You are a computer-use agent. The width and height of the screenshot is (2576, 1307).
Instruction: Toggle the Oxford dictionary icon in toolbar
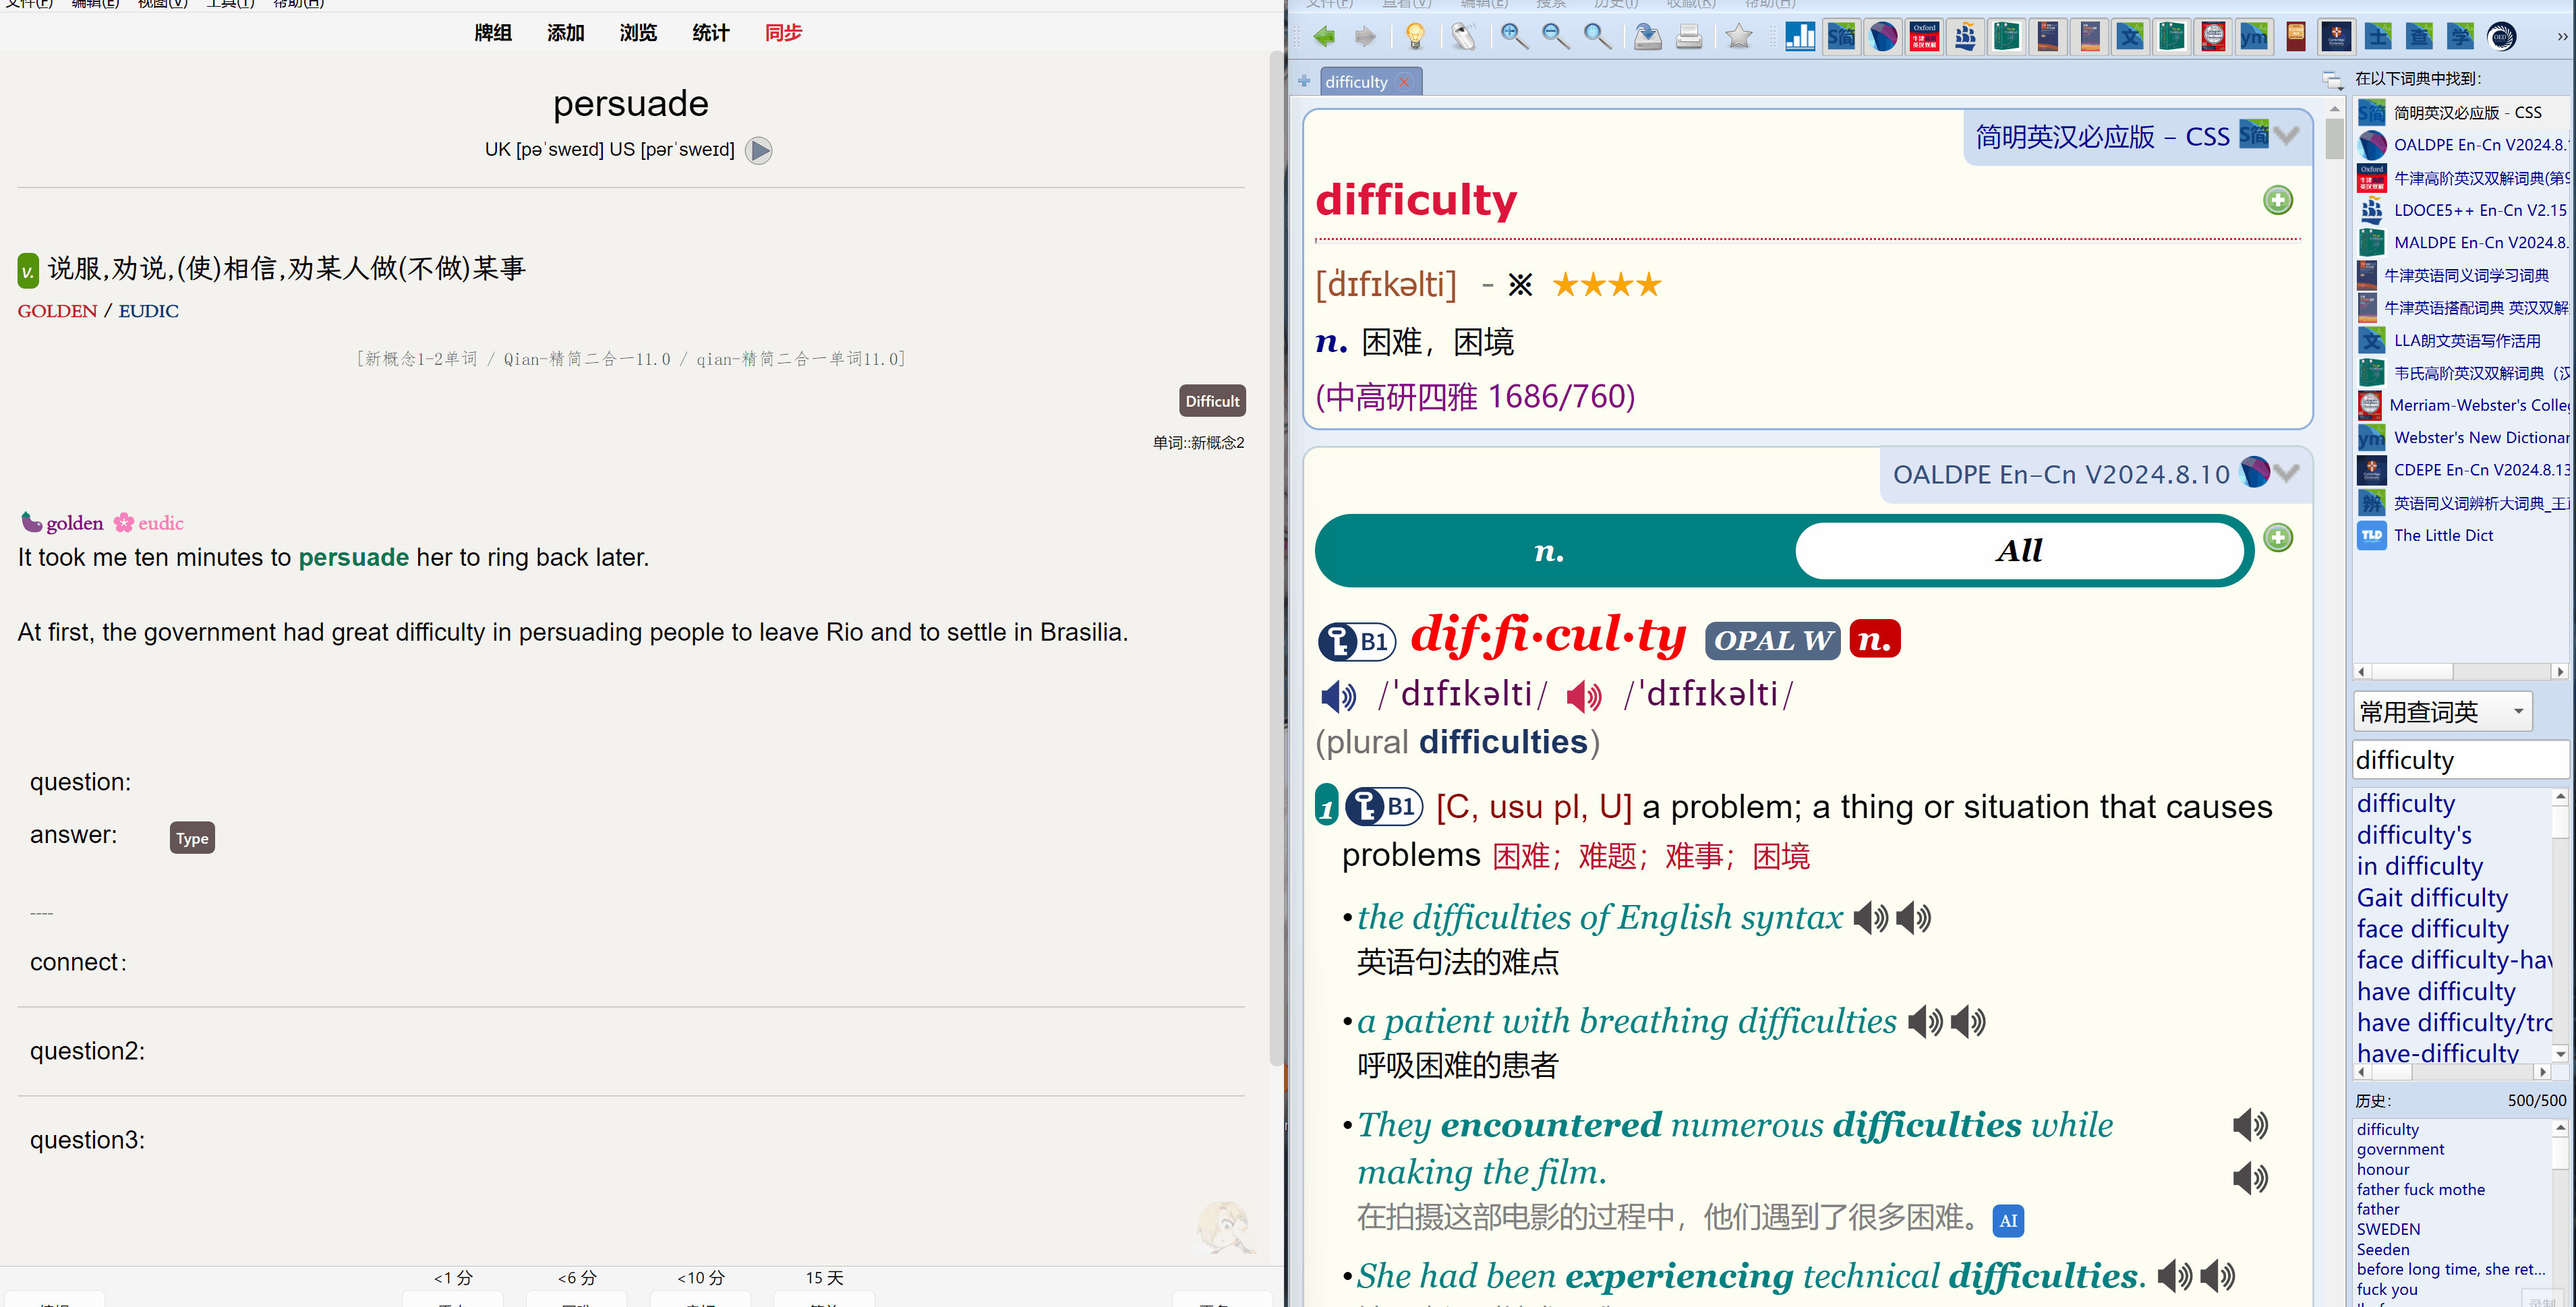1924,38
